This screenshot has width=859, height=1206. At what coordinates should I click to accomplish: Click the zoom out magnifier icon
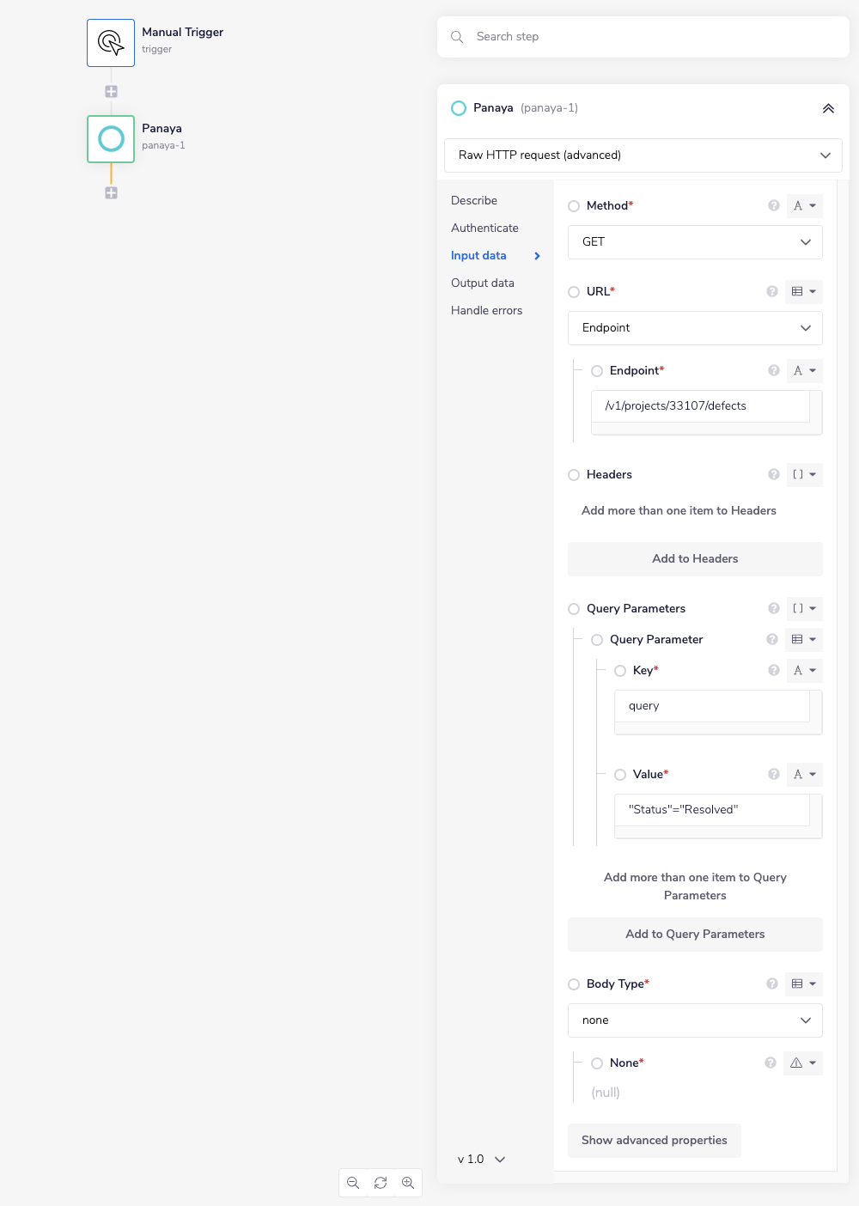353,1183
